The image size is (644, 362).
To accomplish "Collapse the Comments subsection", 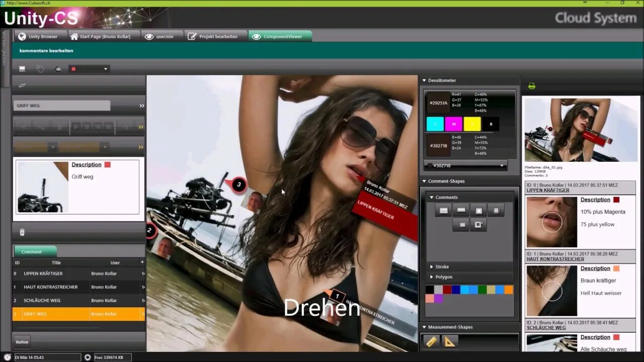I will point(431,197).
